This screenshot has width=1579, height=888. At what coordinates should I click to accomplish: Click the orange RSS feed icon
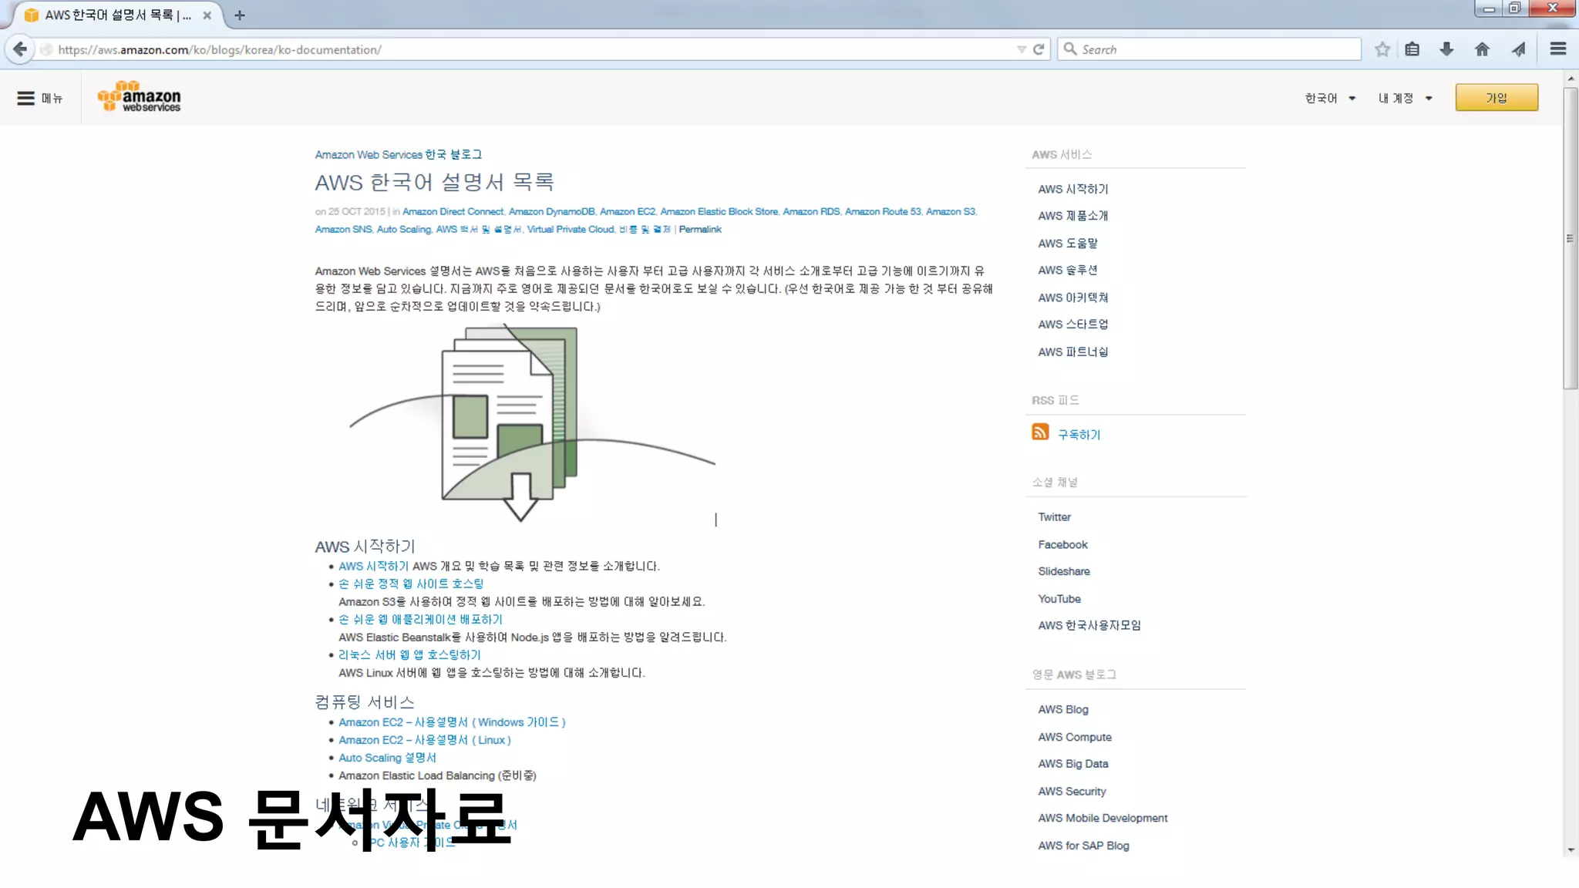point(1040,432)
